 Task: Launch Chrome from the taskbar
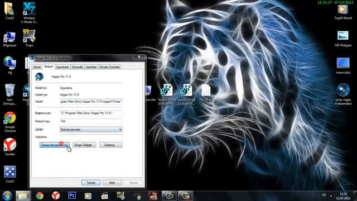pos(40,196)
